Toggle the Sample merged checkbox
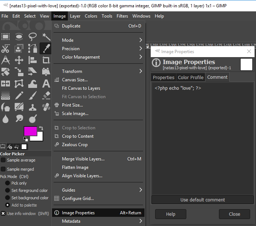256x226 pixels. tap(3, 169)
